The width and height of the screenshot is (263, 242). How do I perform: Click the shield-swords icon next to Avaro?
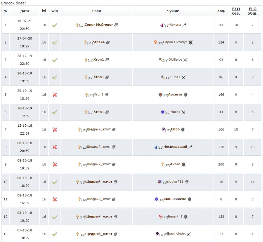pos(184,164)
